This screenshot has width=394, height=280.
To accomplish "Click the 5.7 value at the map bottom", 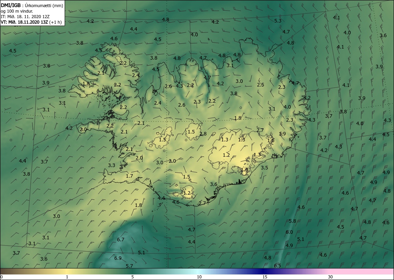I will point(129,266).
